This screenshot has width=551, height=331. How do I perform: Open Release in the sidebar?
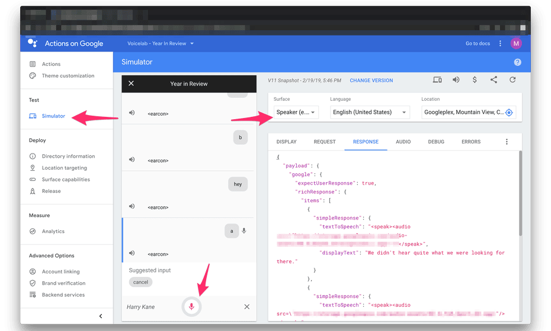click(52, 191)
